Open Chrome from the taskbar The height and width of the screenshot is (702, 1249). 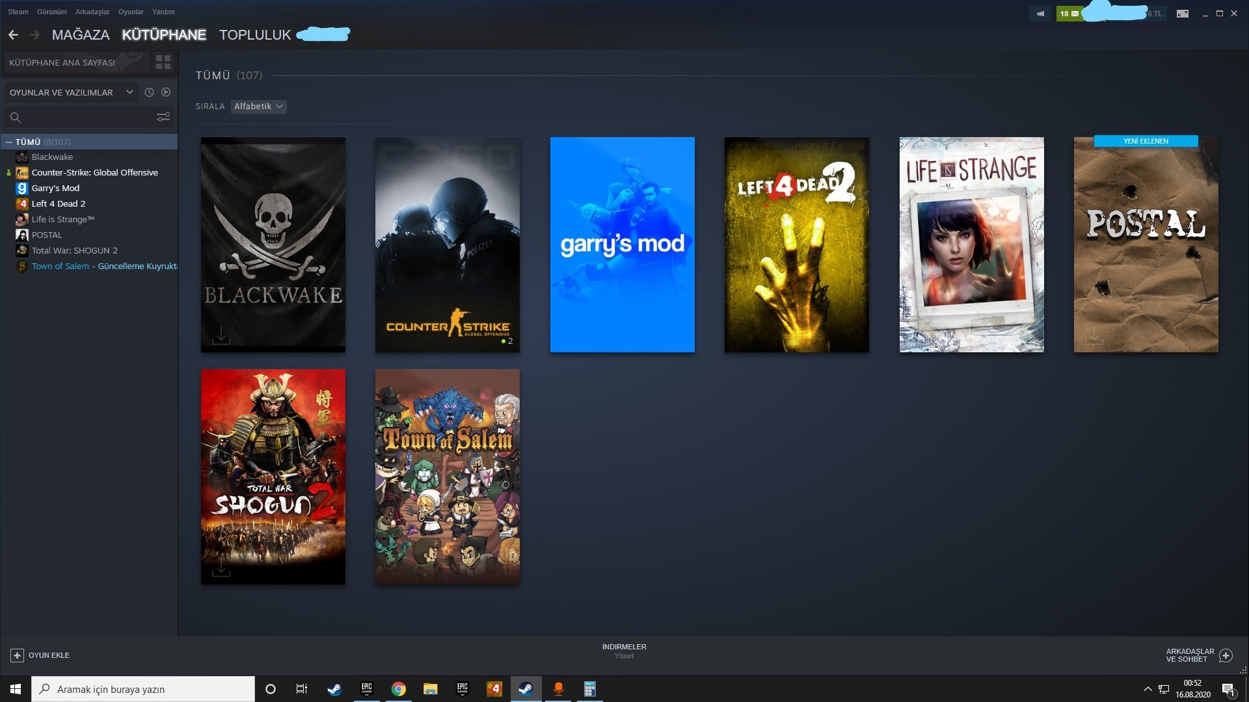(399, 689)
